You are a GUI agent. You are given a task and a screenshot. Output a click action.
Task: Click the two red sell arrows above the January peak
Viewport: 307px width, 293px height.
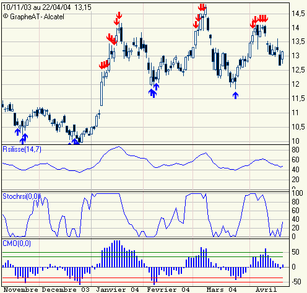pyautogui.click(x=118, y=19)
